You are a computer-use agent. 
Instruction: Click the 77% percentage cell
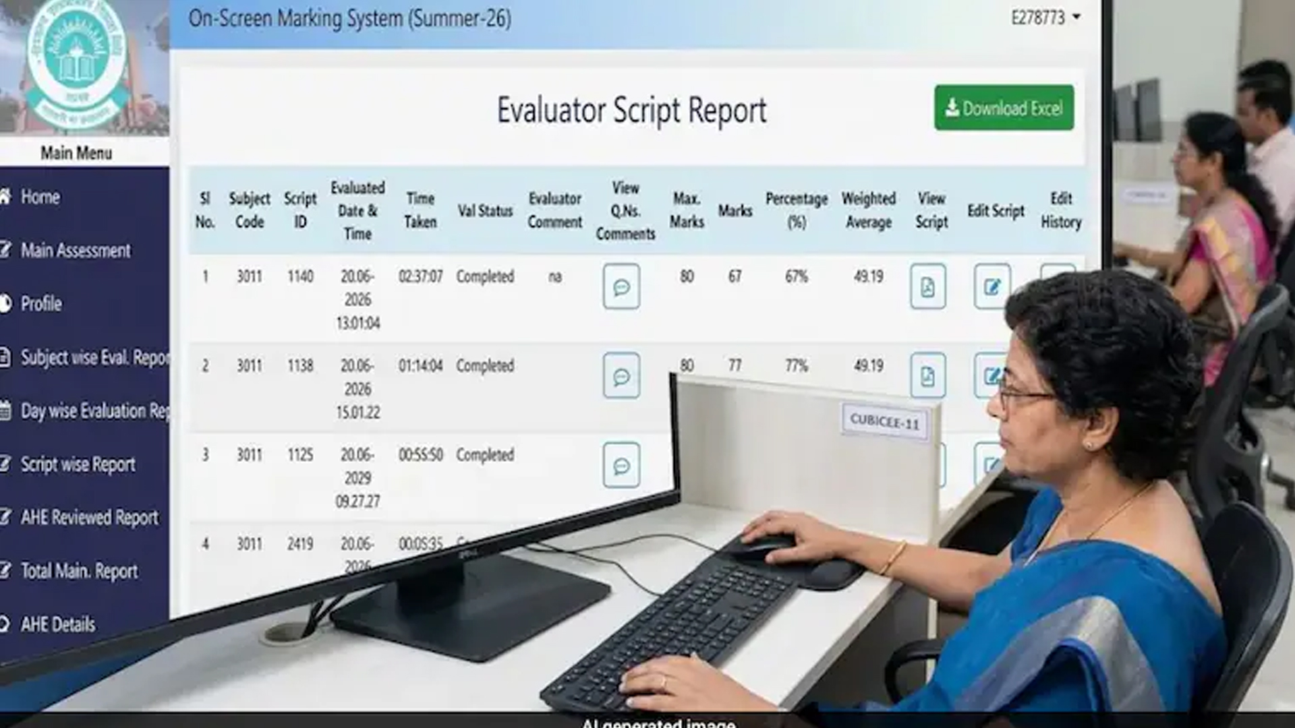[x=797, y=365]
